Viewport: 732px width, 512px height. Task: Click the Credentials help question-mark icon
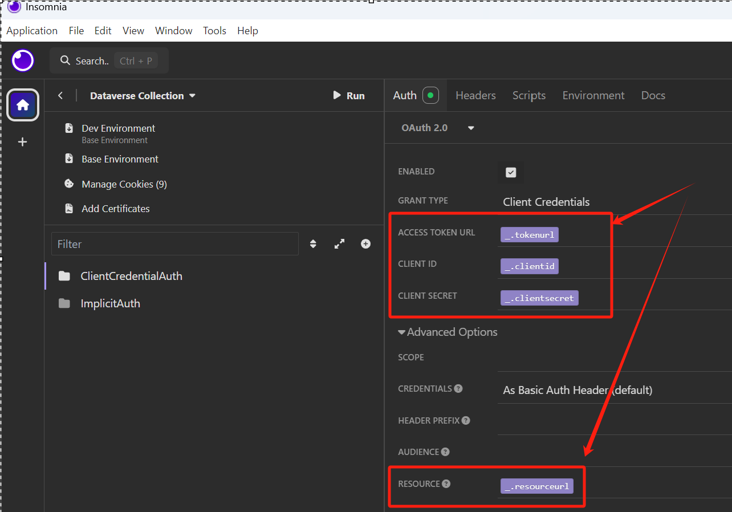(x=458, y=388)
